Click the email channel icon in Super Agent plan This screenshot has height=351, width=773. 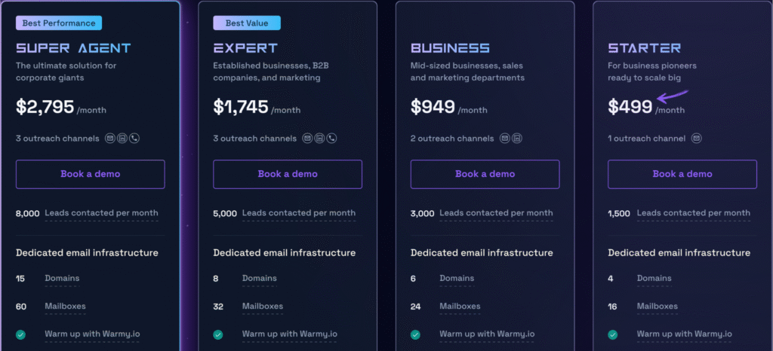coord(110,139)
